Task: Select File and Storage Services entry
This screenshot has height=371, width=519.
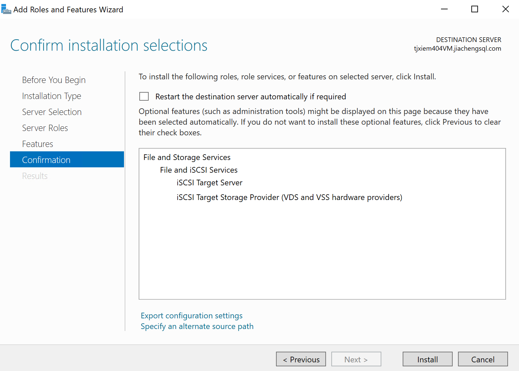Action: coord(187,157)
